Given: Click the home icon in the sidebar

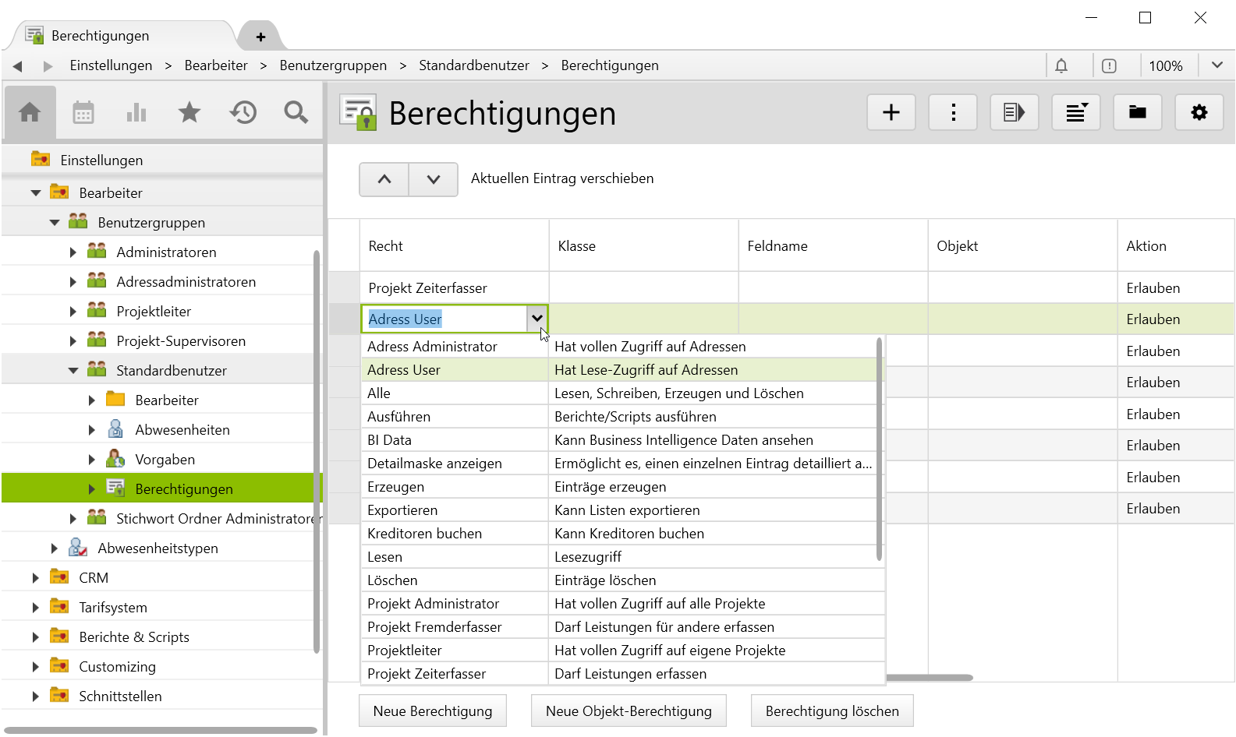Looking at the screenshot, I should point(30,113).
